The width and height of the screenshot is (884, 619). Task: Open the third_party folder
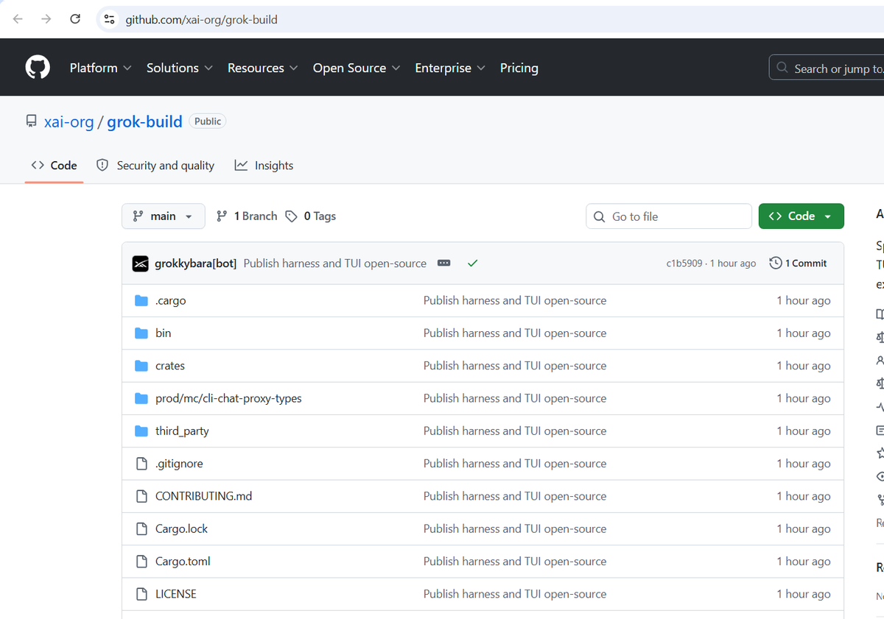tap(182, 431)
